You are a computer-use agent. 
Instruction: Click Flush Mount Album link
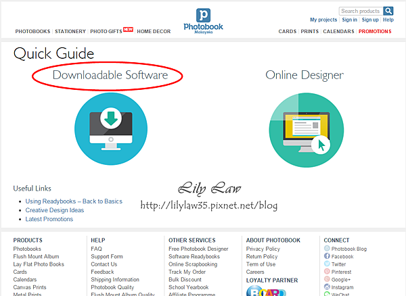pos(37,256)
